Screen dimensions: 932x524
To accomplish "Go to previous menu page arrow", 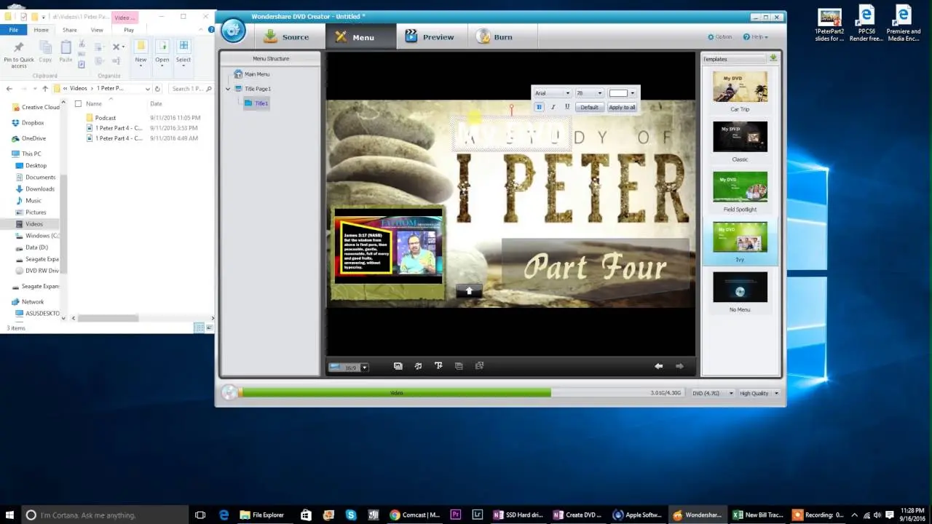I will point(658,366).
